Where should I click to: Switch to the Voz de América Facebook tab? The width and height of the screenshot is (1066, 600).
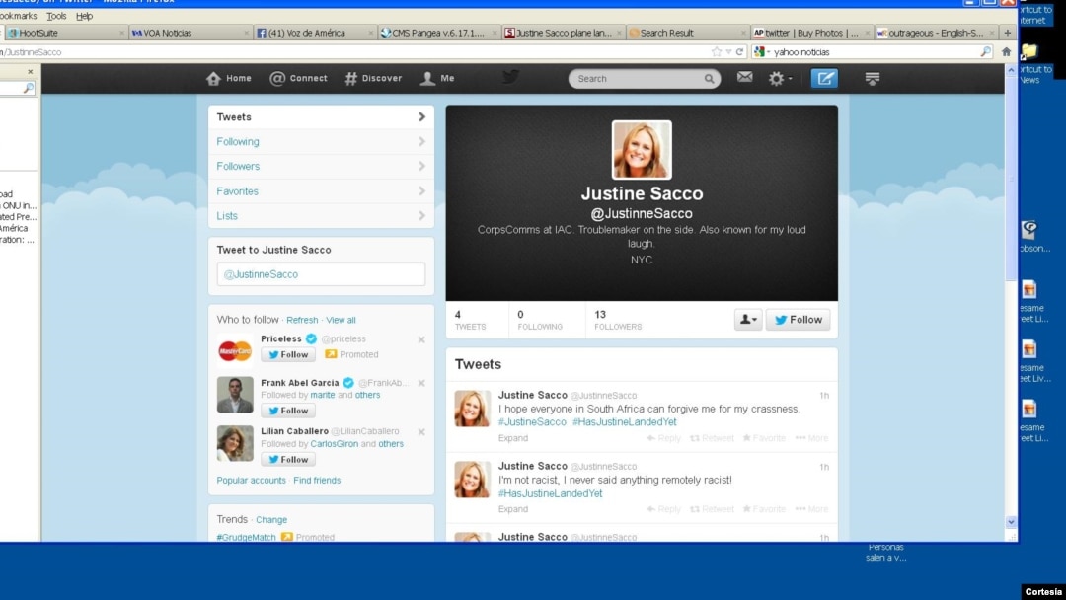pos(315,33)
